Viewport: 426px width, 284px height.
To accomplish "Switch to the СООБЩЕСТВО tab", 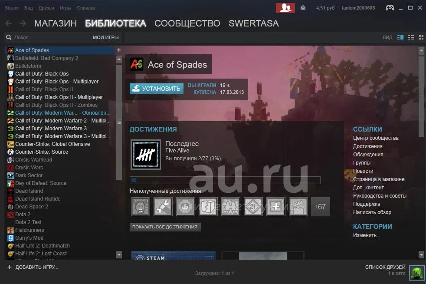I will pos(187,23).
